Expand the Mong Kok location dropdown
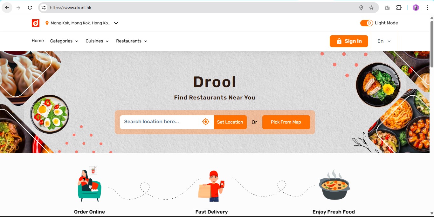The width and height of the screenshot is (434, 217). [116, 23]
